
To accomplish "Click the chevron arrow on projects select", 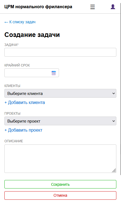I will click(x=114, y=121).
